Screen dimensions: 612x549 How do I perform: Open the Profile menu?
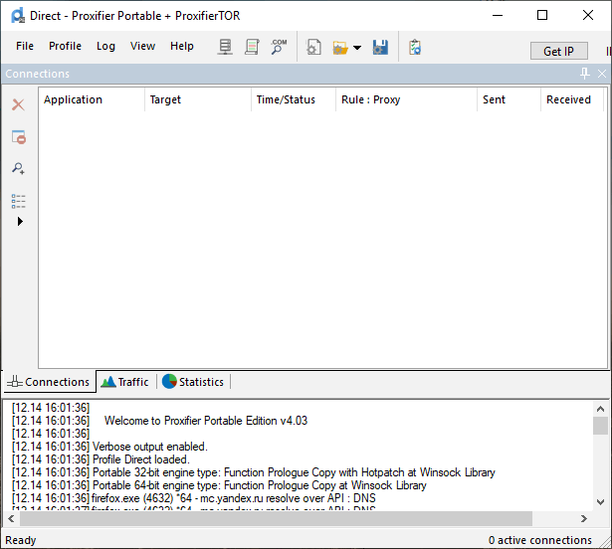[x=65, y=46]
